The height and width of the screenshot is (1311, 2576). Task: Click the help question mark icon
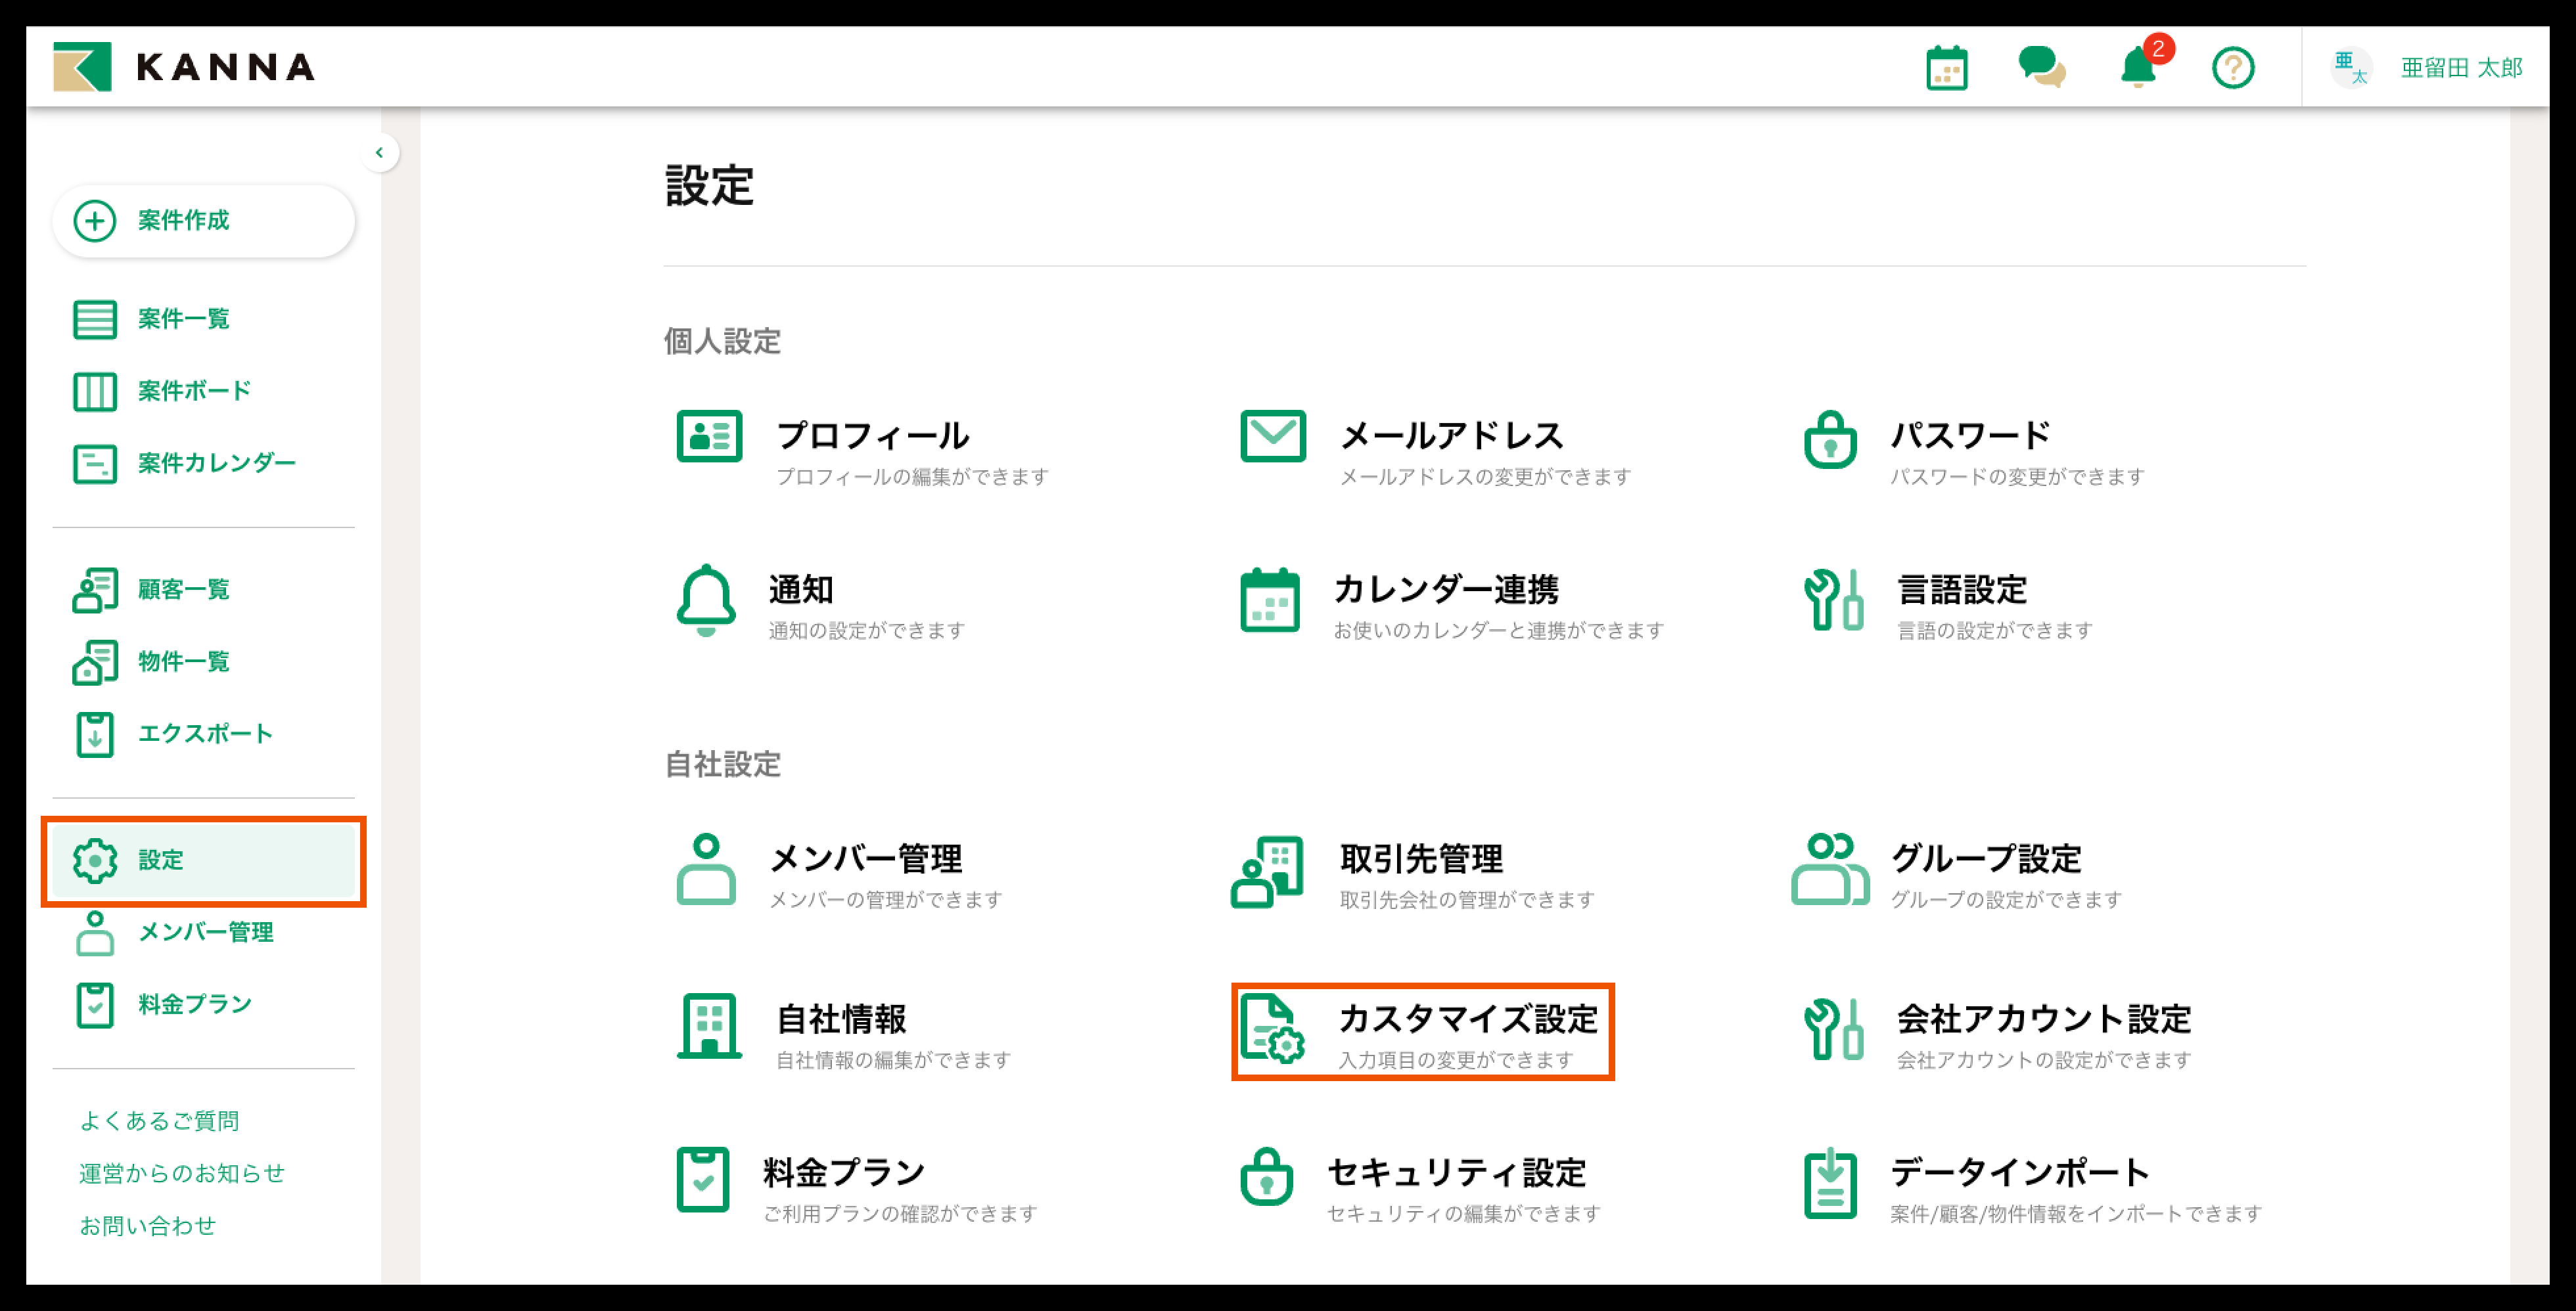click(2232, 68)
